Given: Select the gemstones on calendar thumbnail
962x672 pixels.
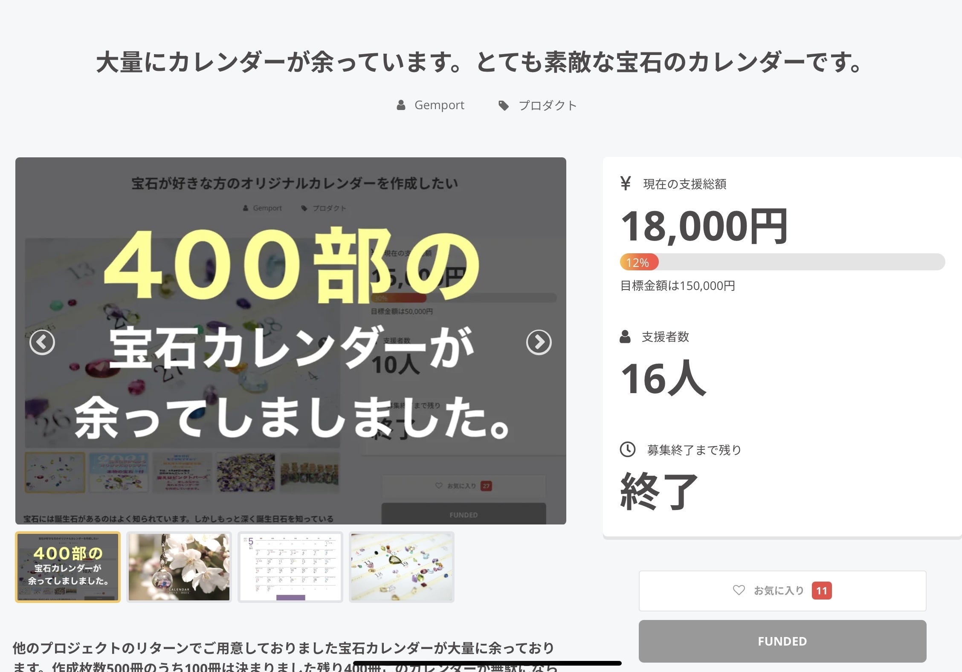Looking at the screenshot, I should coord(402,567).
